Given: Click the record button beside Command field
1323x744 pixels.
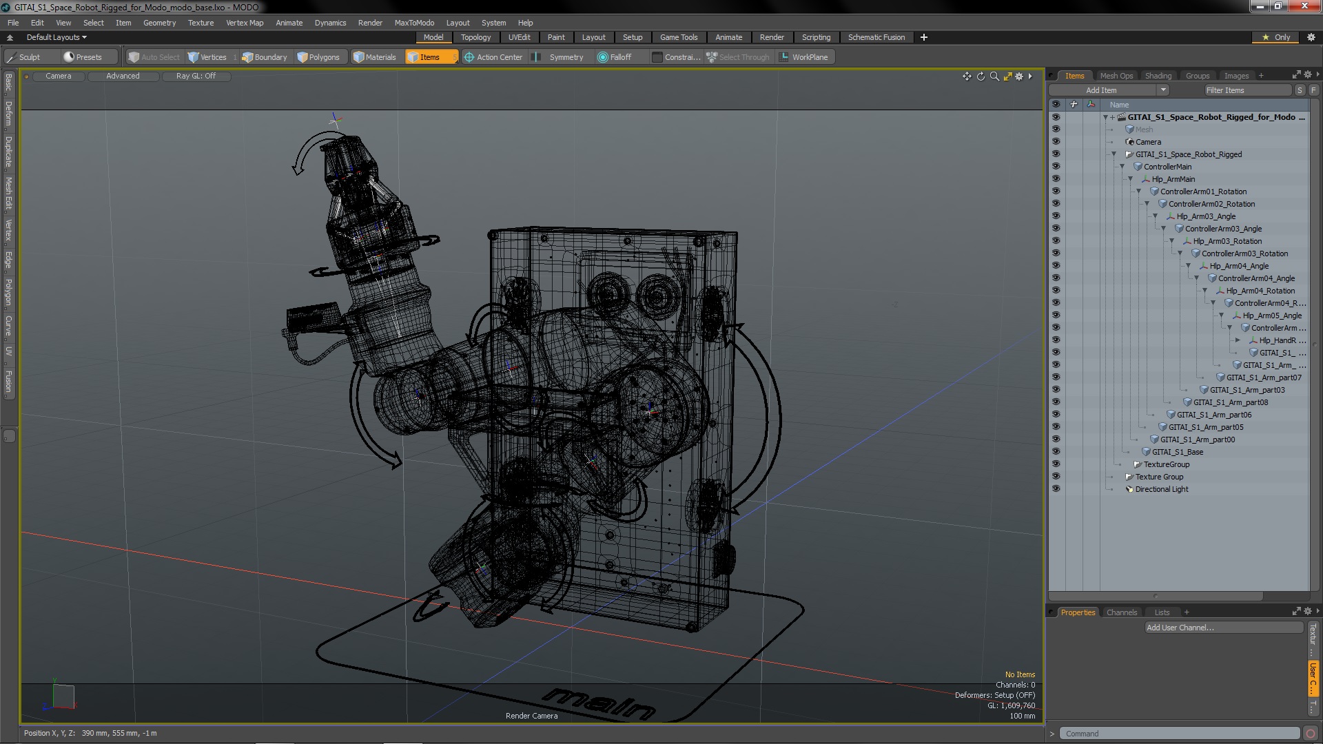Looking at the screenshot, I should click(x=1311, y=734).
